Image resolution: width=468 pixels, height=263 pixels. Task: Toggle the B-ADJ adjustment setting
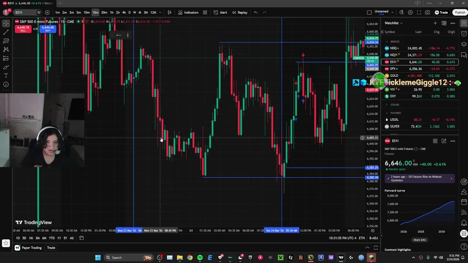374,238
